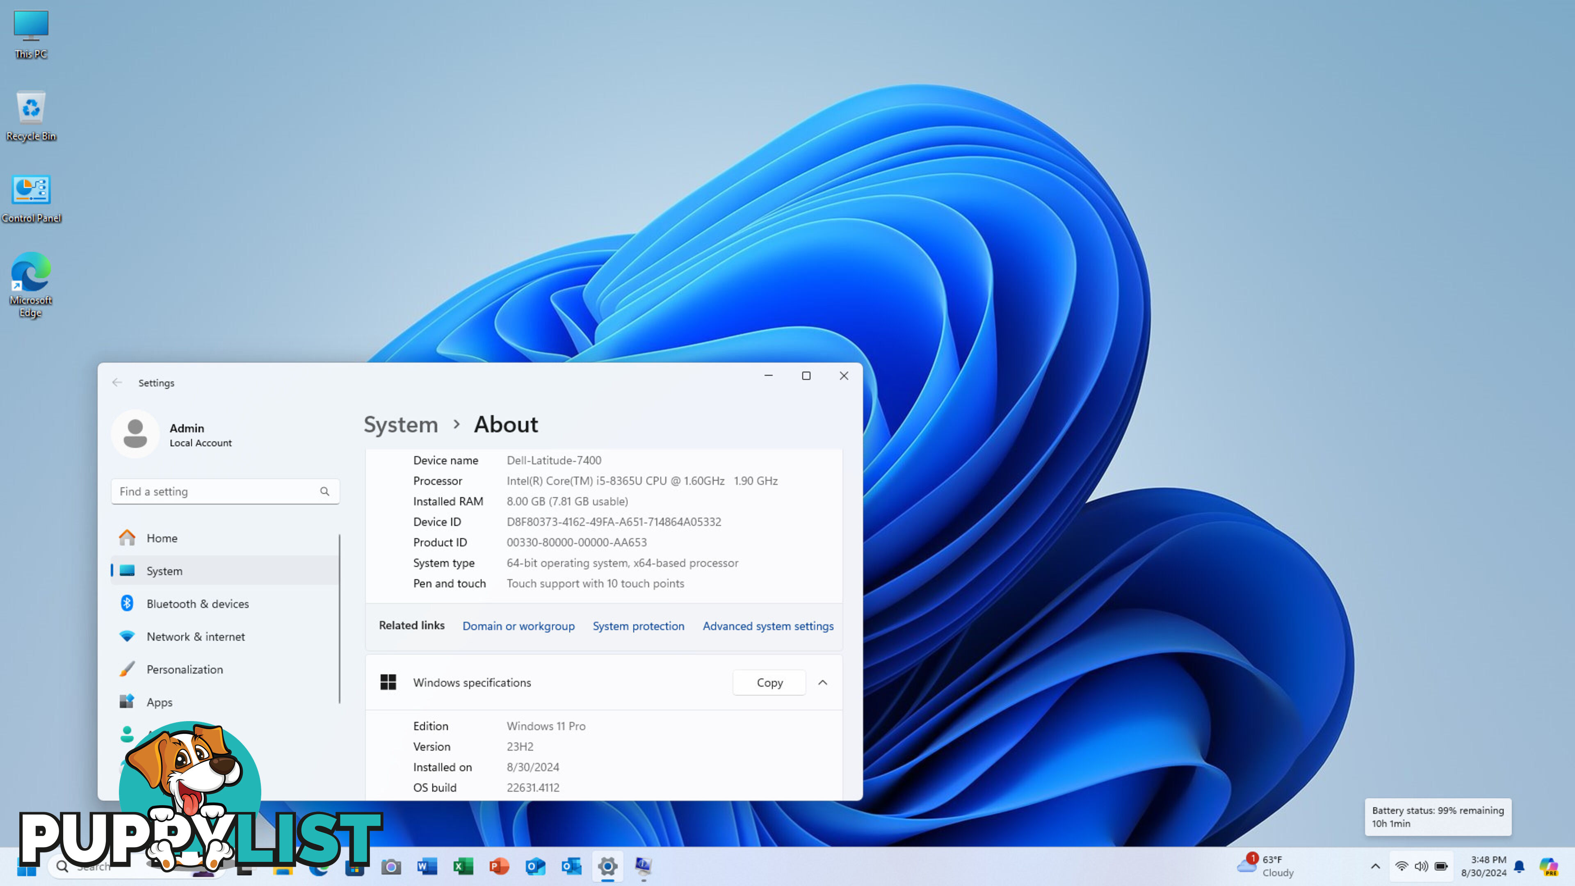
Task: Open notifications bell icon
Action: [1519, 866]
